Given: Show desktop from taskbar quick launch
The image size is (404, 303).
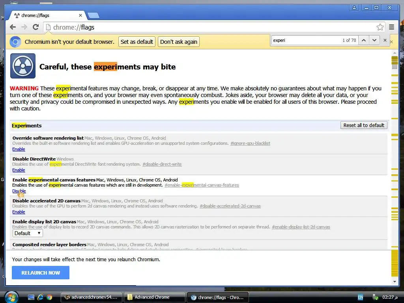Looking at the screenshot, I should coord(31,297).
